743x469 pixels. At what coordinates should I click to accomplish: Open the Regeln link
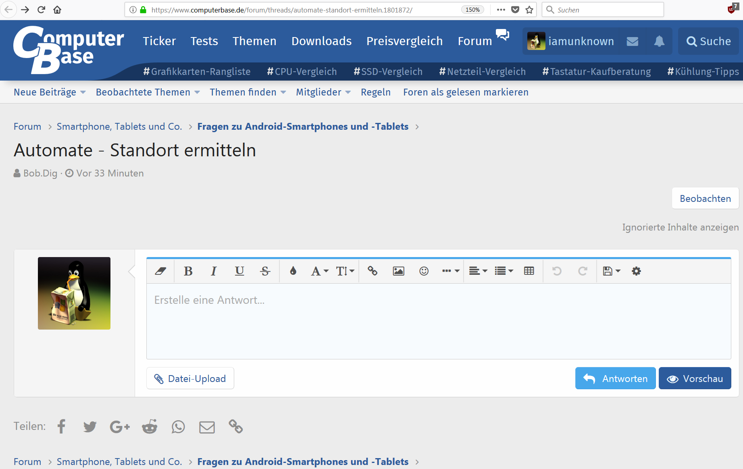point(375,92)
